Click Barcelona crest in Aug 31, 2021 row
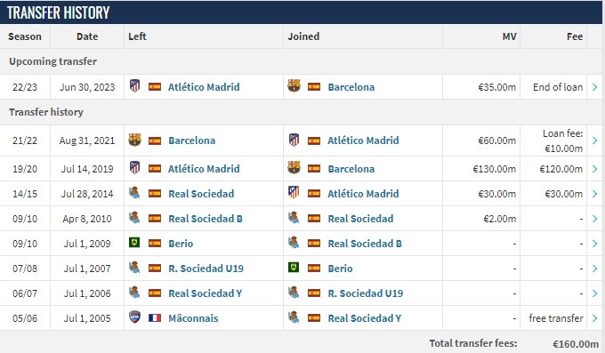Image resolution: width=605 pixels, height=353 pixels. pos(134,140)
